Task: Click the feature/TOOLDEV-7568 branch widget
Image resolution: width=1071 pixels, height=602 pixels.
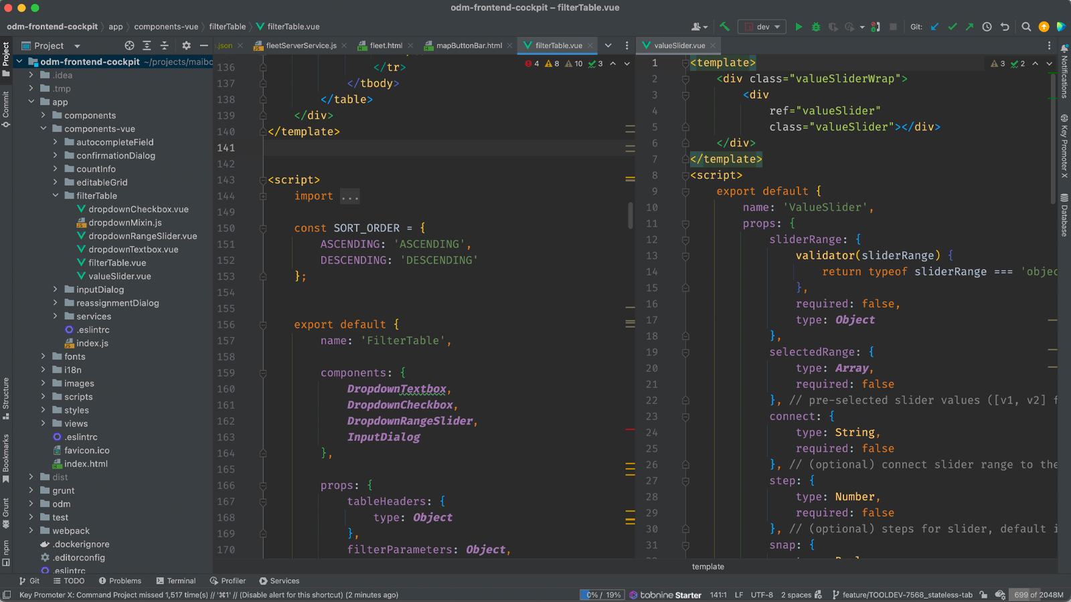Action: tap(902, 595)
